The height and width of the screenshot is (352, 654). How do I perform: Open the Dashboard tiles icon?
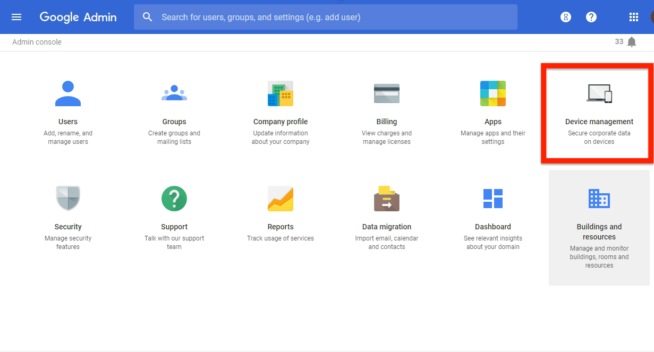click(493, 199)
